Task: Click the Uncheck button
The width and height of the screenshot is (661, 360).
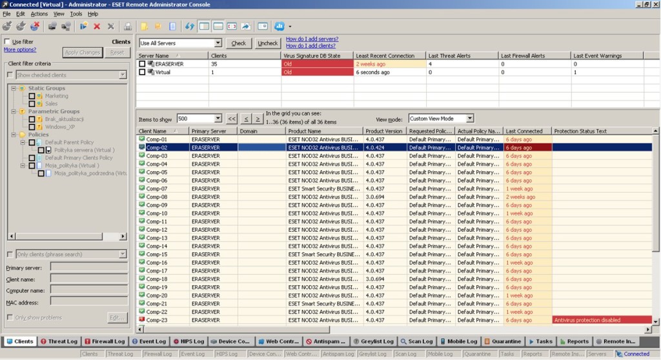Action: (x=268, y=43)
